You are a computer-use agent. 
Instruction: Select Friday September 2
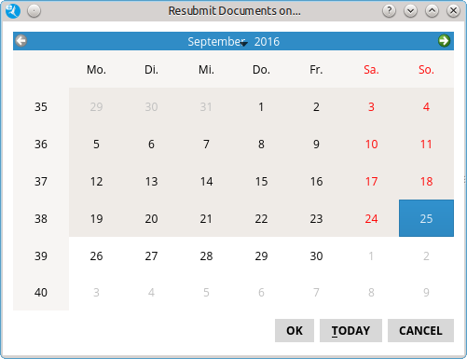coord(316,106)
